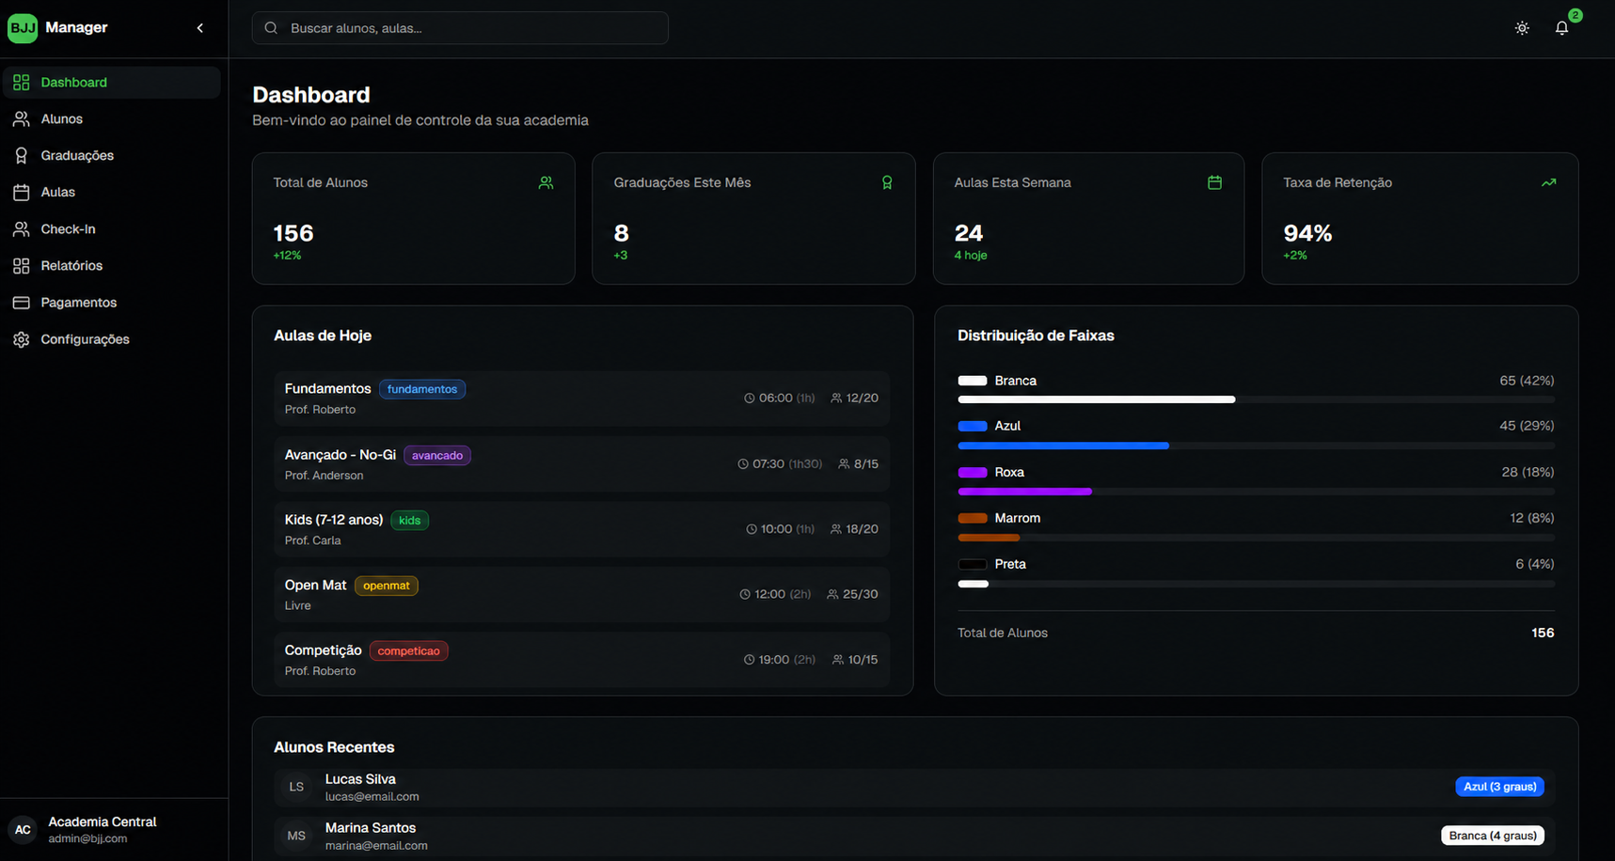Click the competicao tag badge

coord(408,650)
